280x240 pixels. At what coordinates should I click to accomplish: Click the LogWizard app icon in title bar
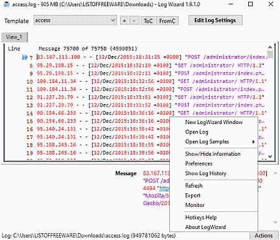coord(6,4)
